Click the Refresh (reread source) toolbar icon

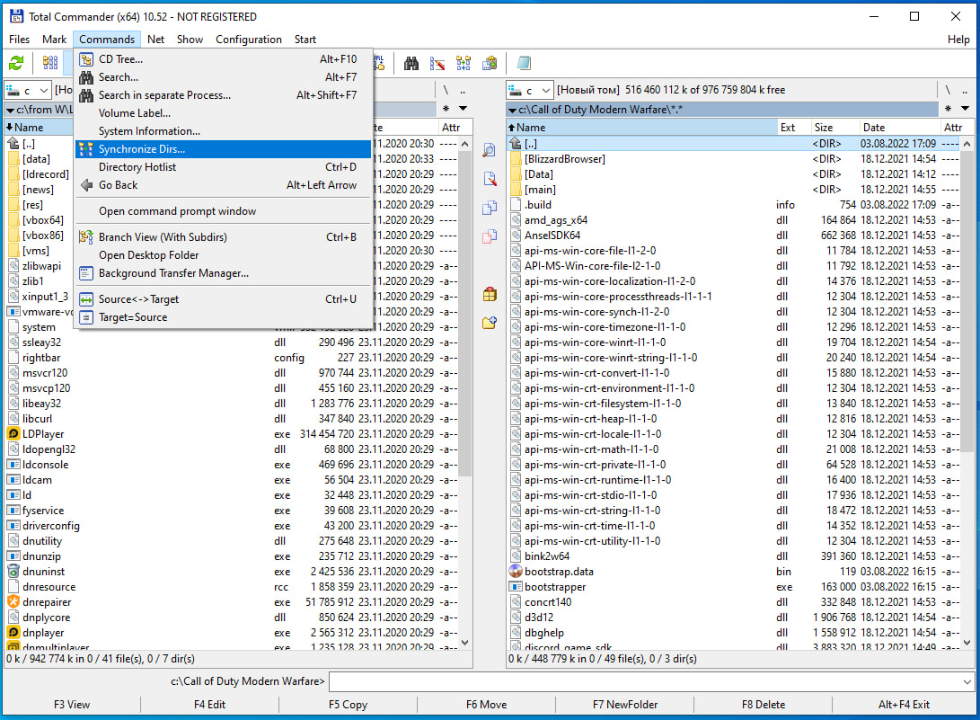pyautogui.click(x=16, y=63)
